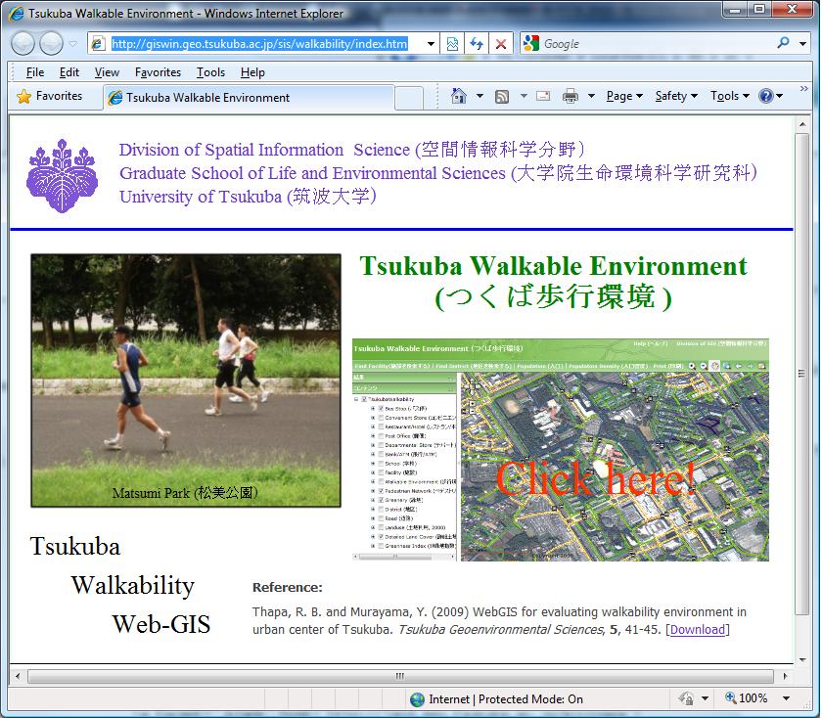
Task: Click the blue Help question-mark icon
Action: coord(765,96)
